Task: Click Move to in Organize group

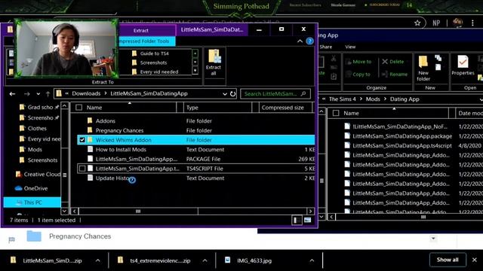Action: (358, 62)
